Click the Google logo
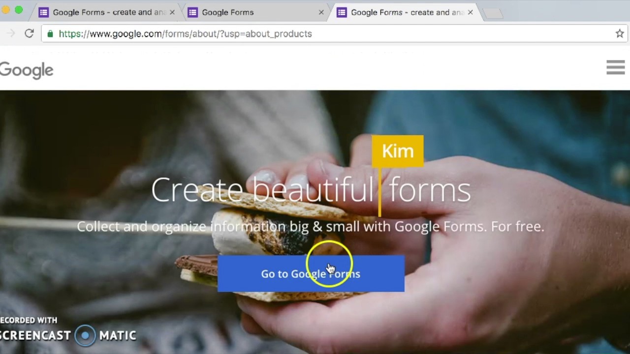Image resolution: width=630 pixels, height=354 pixels. click(x=27, y=70)
